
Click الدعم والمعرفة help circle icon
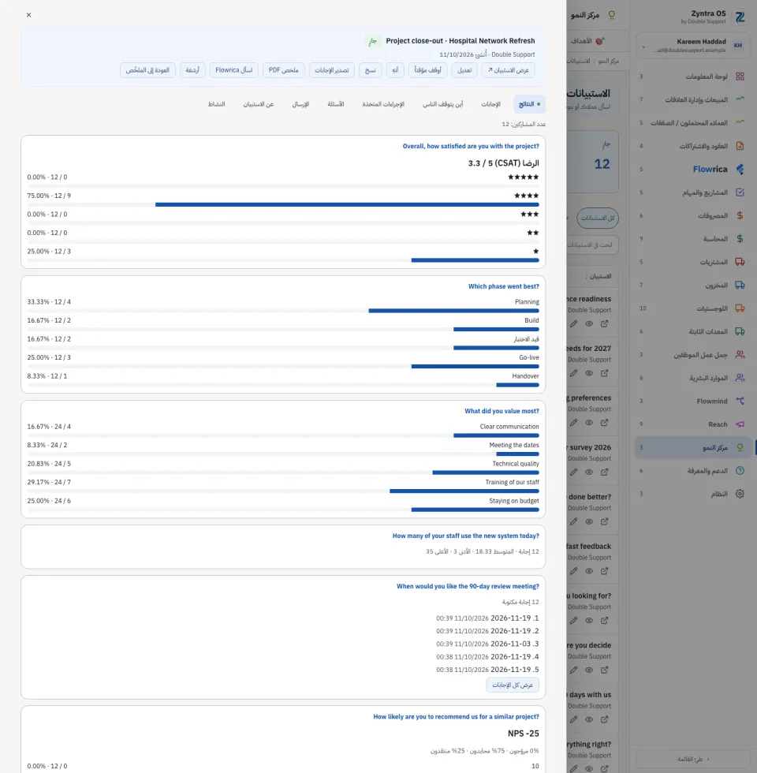(x=740, y=470)
